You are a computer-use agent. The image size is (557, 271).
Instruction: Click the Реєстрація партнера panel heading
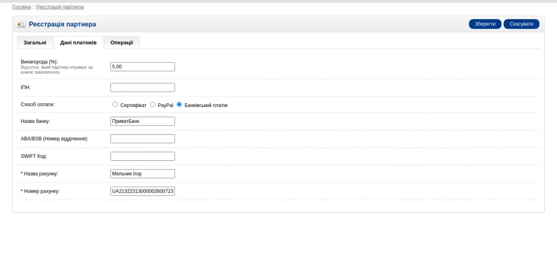tap(63, 24)
